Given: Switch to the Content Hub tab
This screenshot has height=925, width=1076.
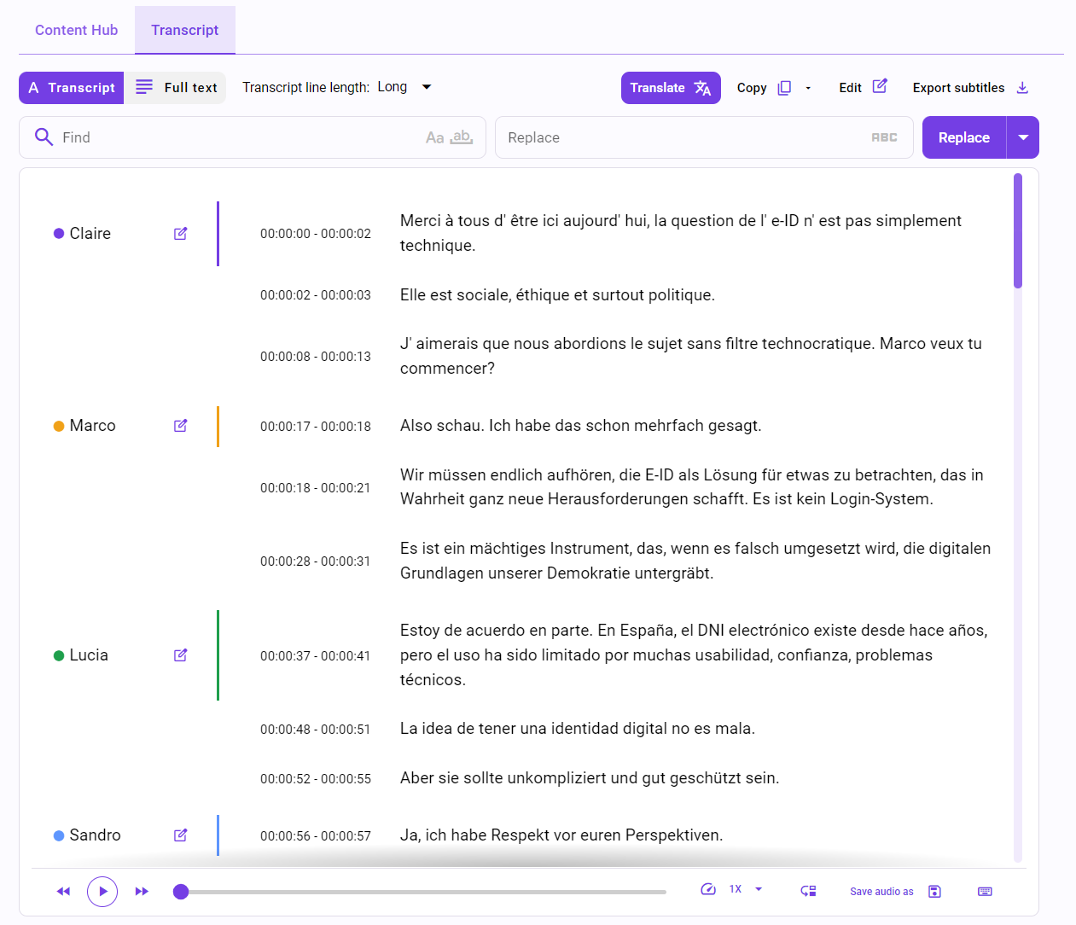Looking at the screenshot, I should point(76,29).
